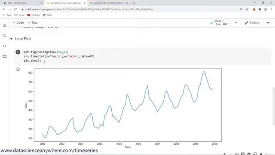Open the Maps bookmark
Viewport: 275px width, 155px height.
[48, 15]
